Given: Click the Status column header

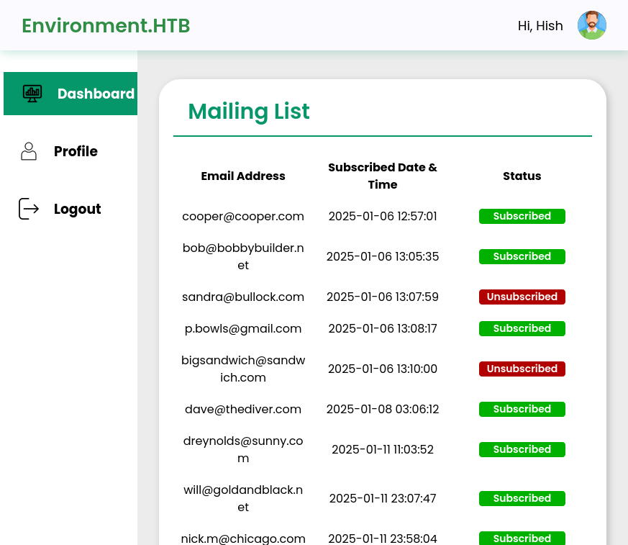Looking at the screenshot, I should click(x=522, y=176).
